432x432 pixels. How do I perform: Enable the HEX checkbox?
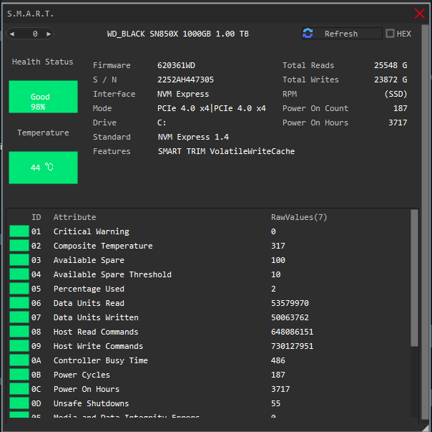pos(390,34)
